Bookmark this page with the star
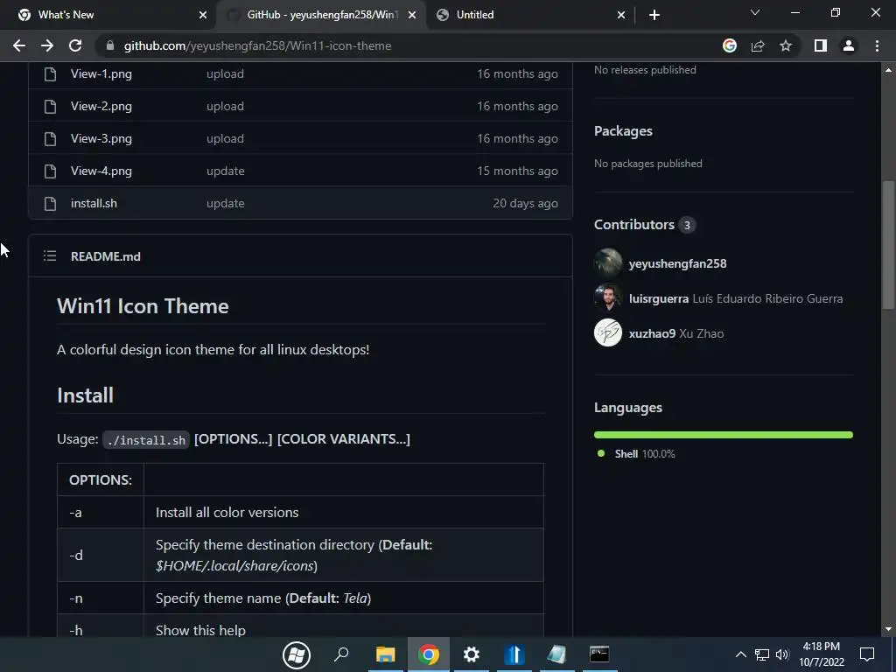 pyautogui.click(x=786, y=45)
